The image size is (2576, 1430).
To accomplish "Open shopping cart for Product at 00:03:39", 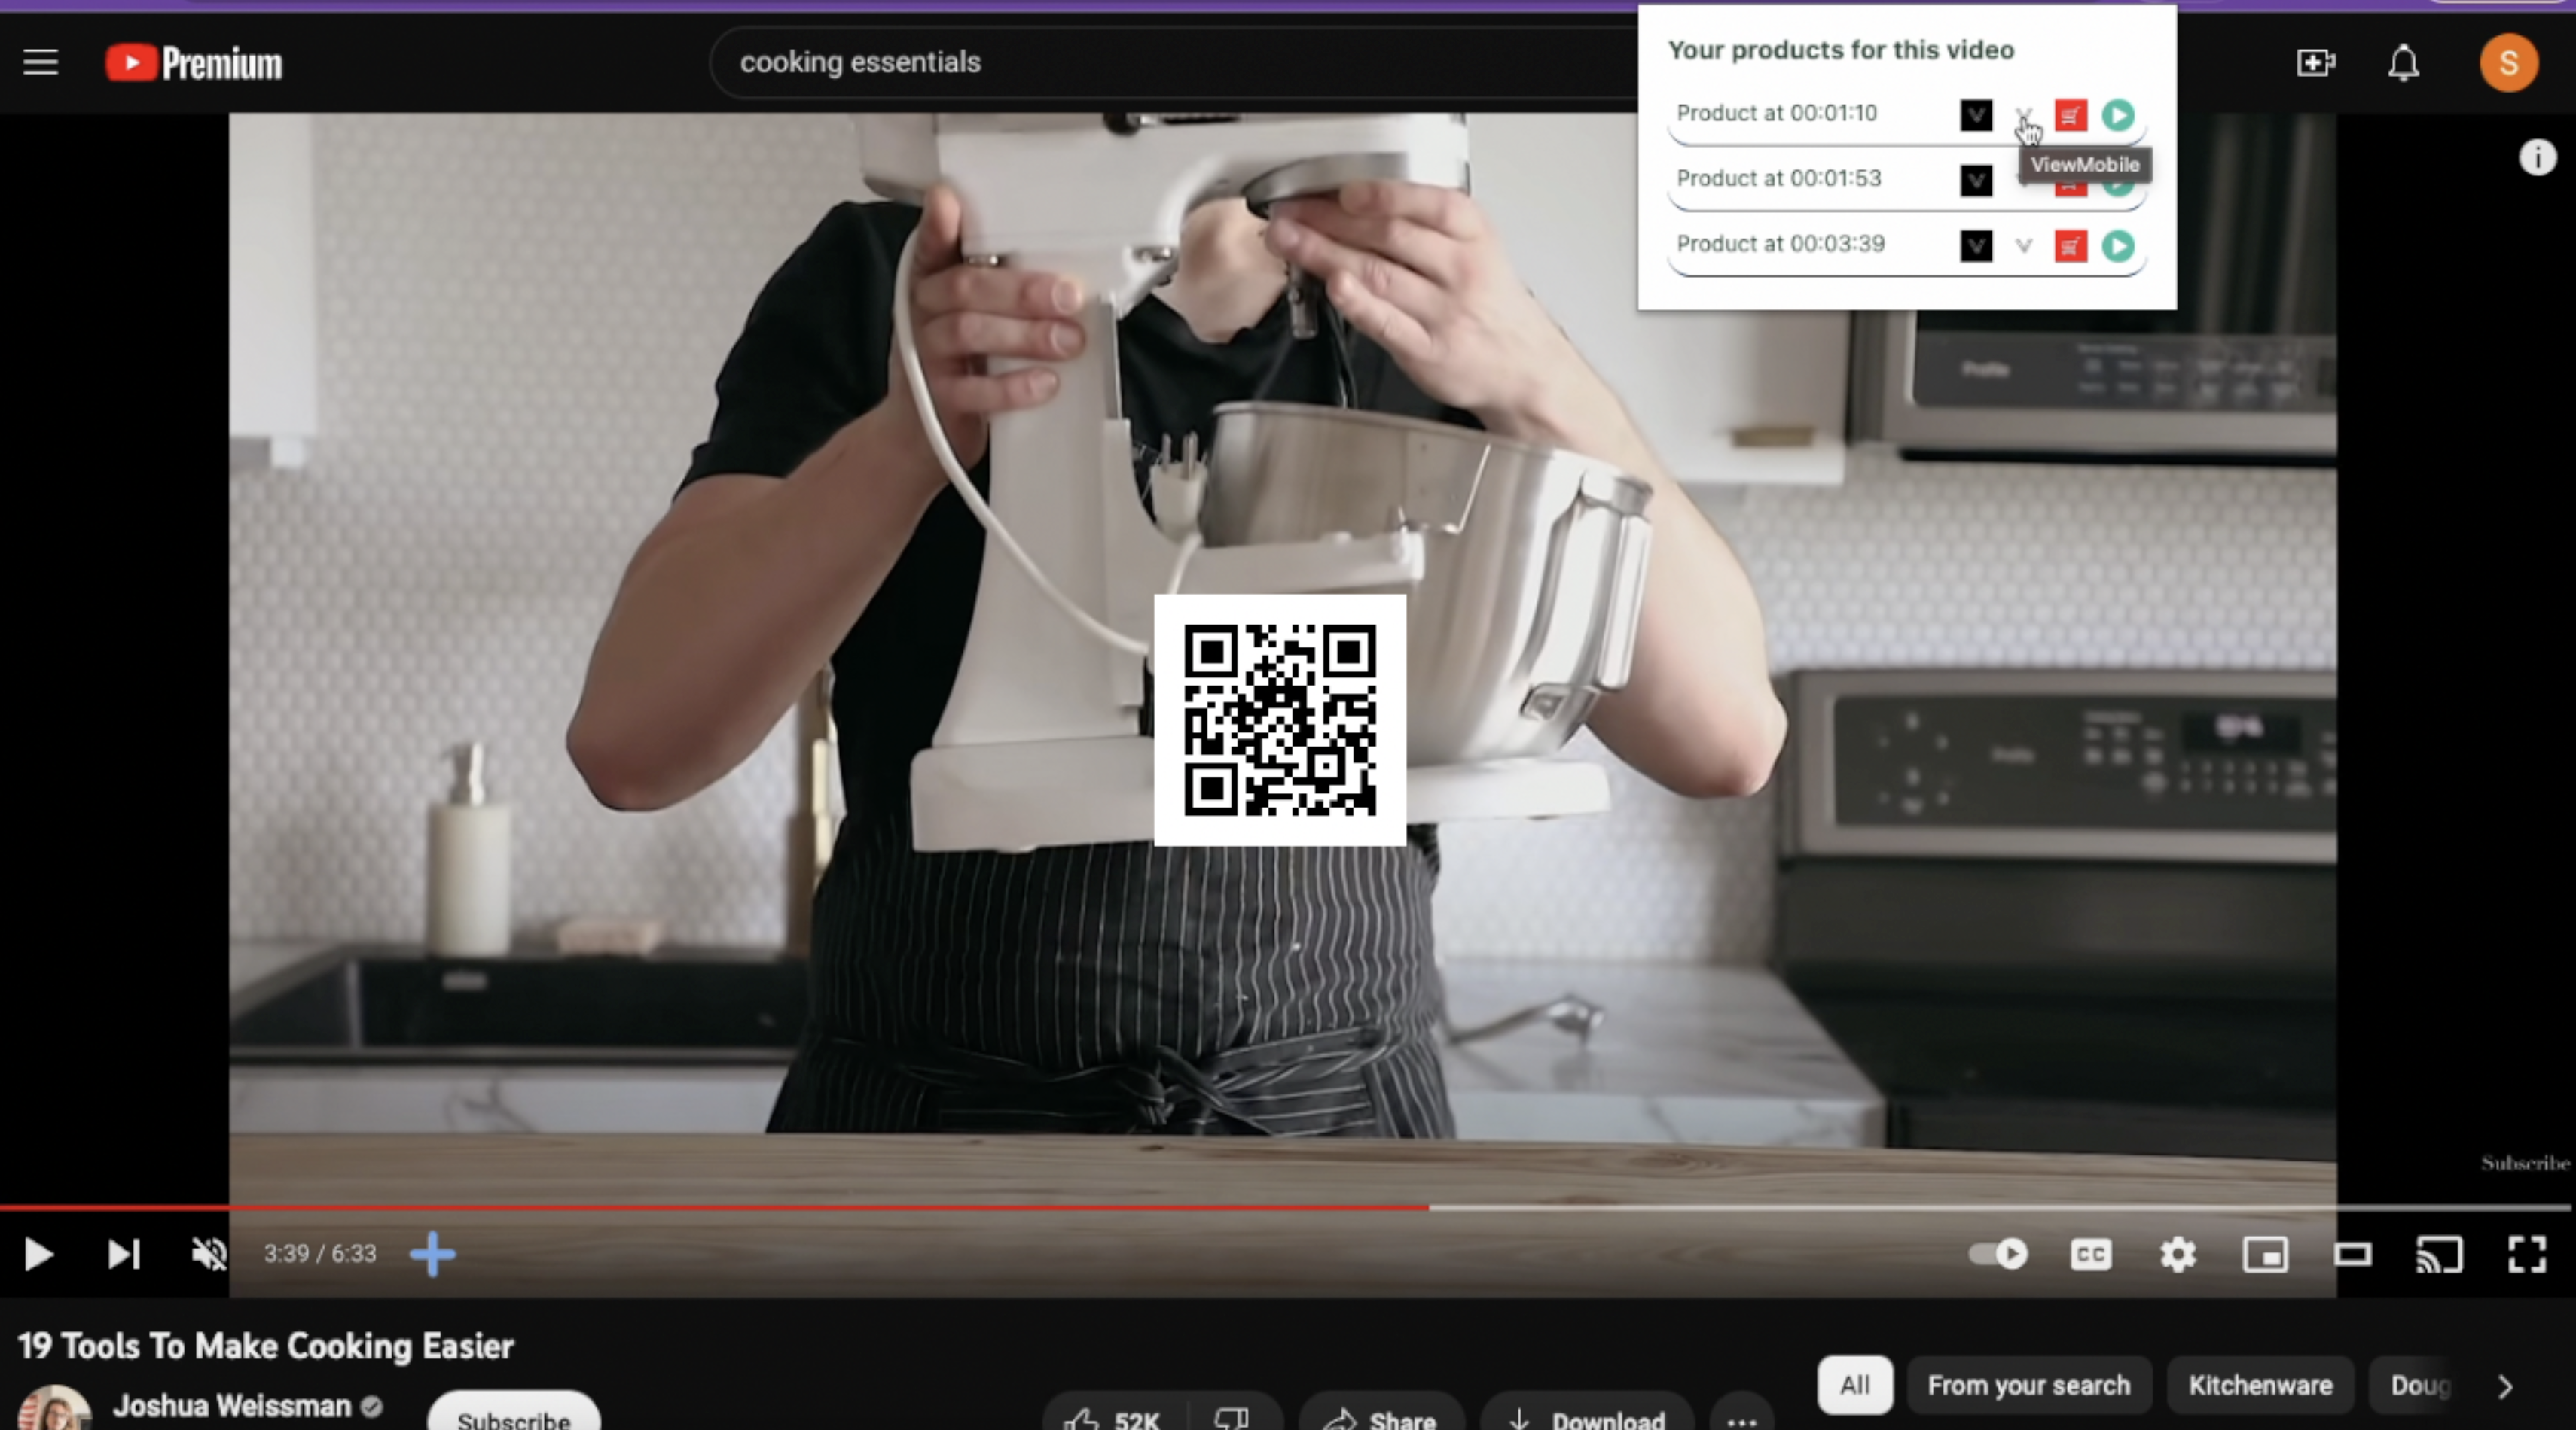I will 2071,246.
